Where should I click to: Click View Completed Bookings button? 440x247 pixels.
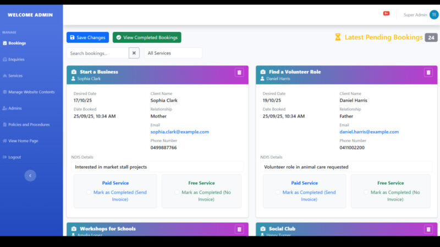(147, 37)
